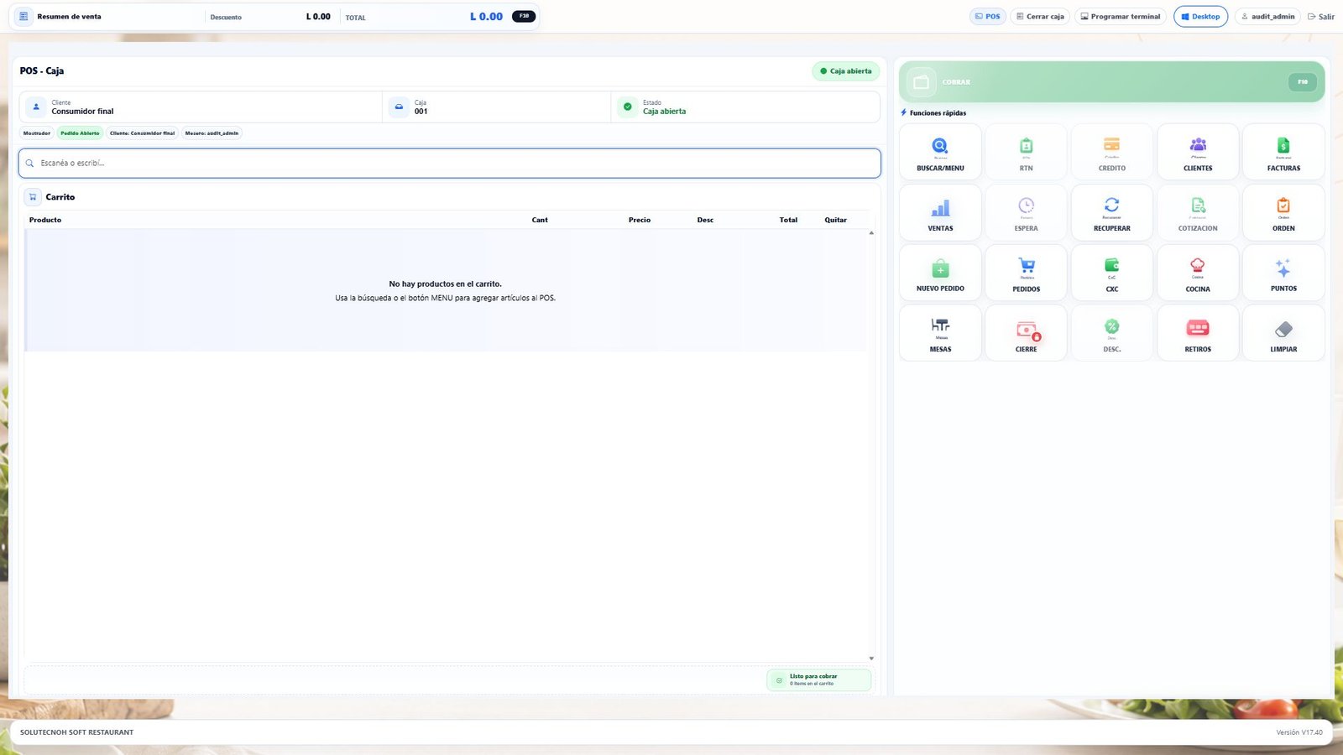The image size is (1343, 755).
Task: Open Programar terminal
Action: pos(1121,17)
